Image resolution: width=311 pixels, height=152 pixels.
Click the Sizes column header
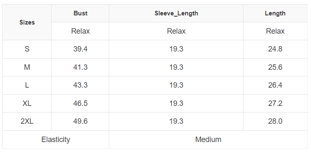(x=27, y=22)
